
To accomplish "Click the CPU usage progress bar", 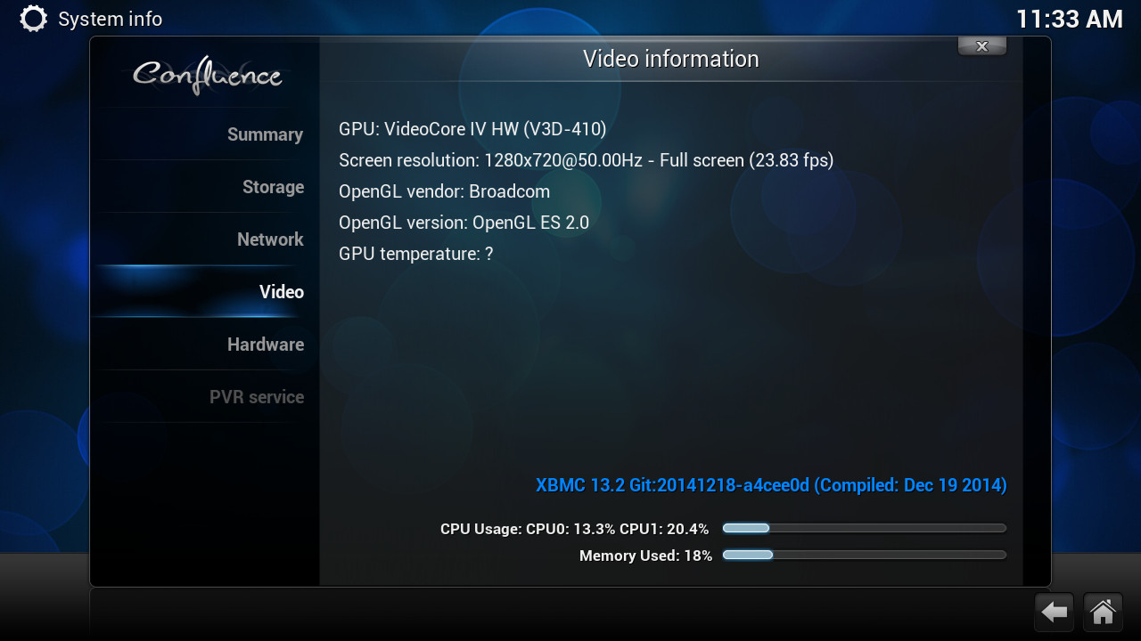I will 864,528.
